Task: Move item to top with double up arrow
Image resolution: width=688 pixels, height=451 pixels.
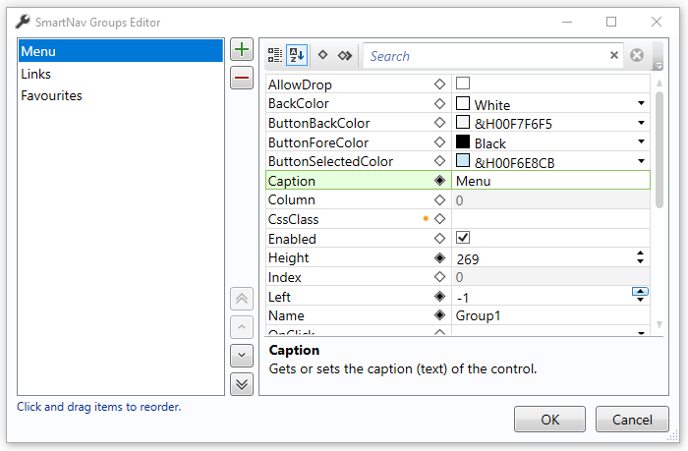Action: (242, 299)
